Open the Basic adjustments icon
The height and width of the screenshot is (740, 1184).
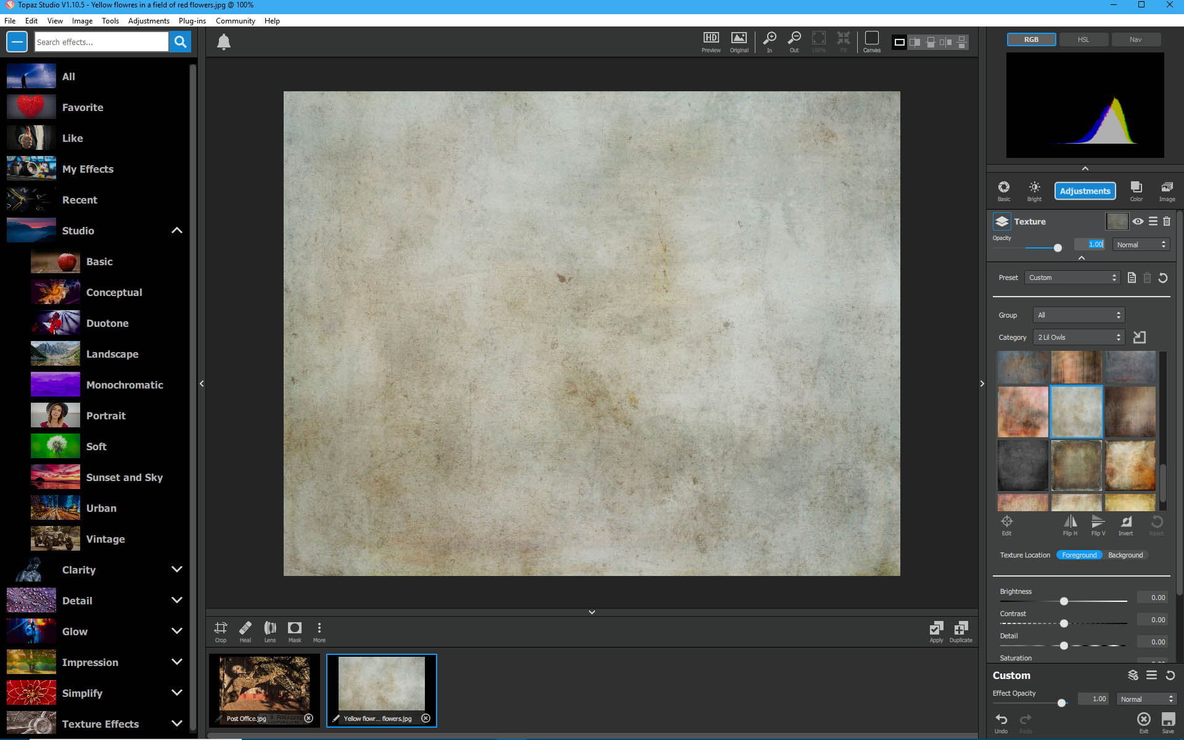pos(1004,191)
